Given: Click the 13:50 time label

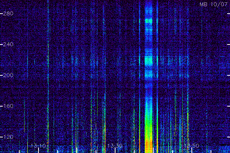Looking at the screenshot, I should click(191, 146).
